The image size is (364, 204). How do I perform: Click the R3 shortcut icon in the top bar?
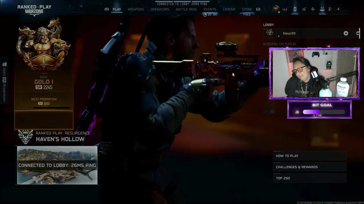(322, 9)
